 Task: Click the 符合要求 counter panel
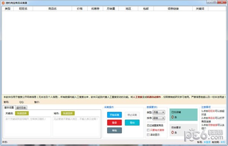[184, 130]
